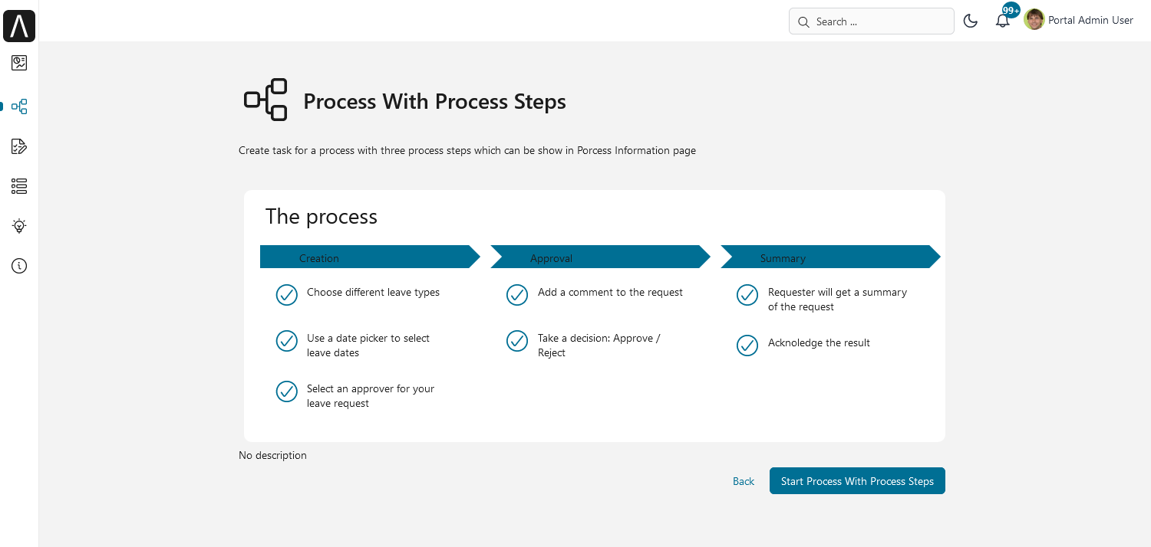The width and height of the screenshot is (1151, 547).
Task: Click 'Choose different leave types' text
Action: click(x=373, y=292)
